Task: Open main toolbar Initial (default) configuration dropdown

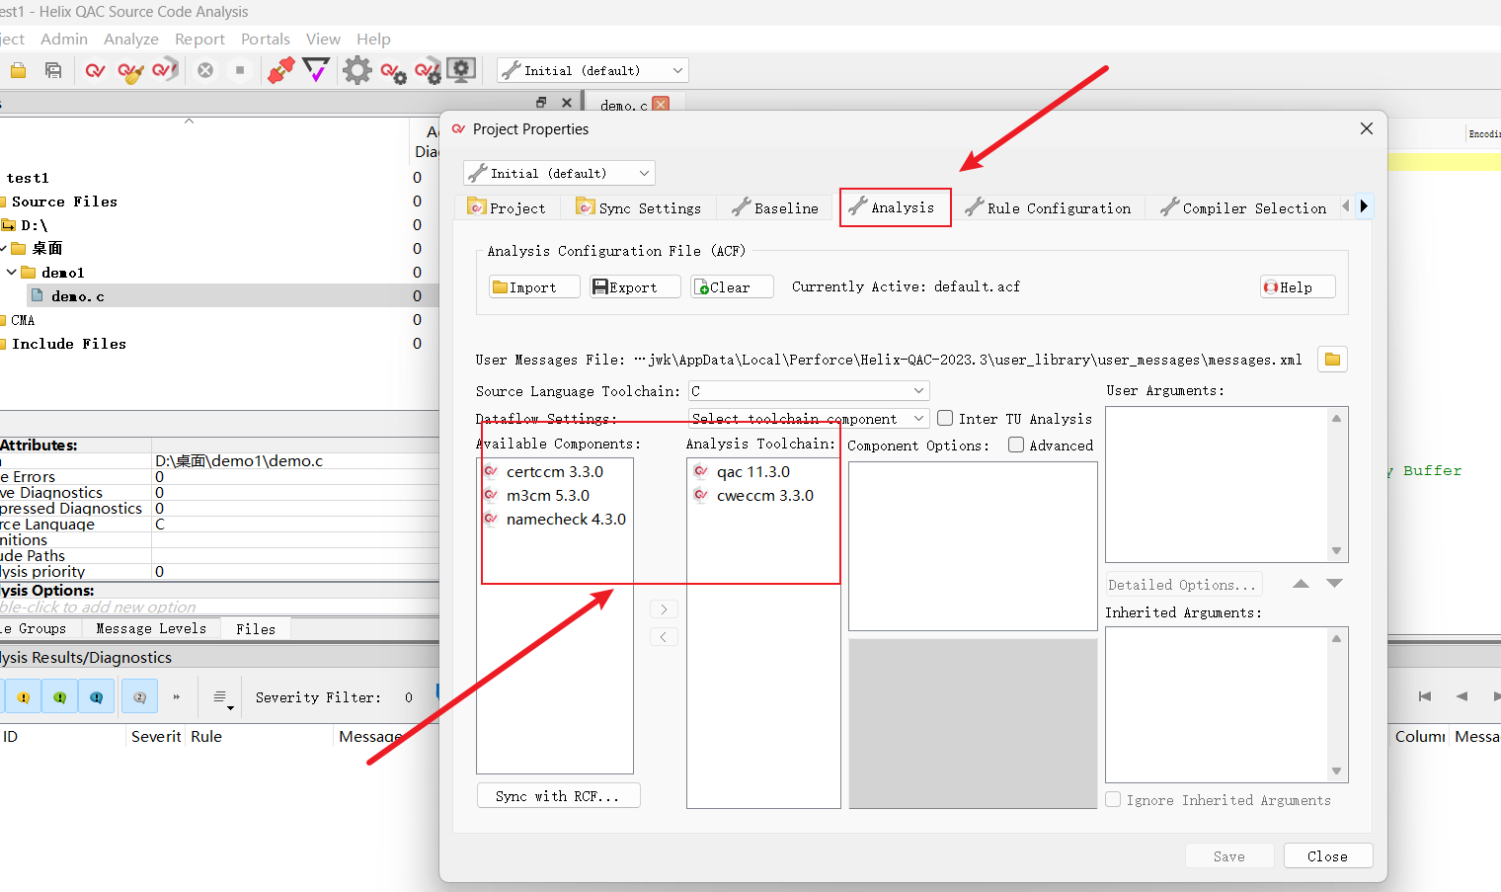Action: (x=592, y=70)
